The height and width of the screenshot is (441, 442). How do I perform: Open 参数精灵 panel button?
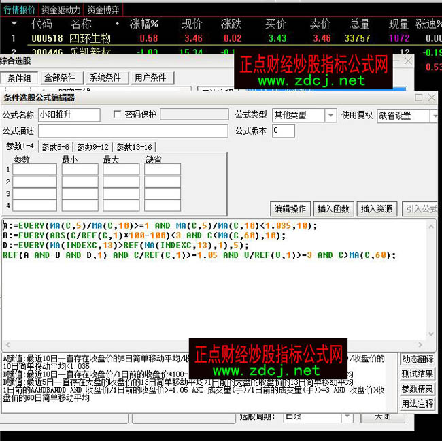point(418,389)
